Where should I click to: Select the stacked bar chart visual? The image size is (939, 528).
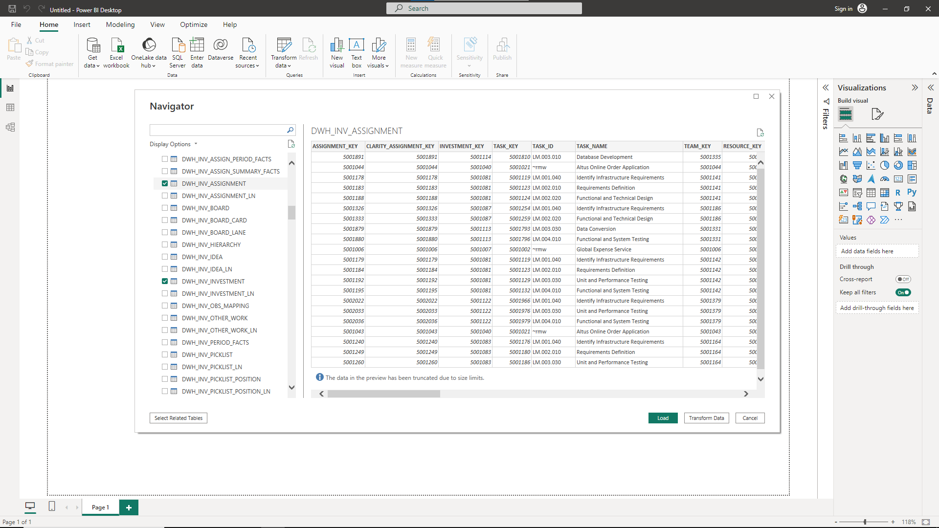coord(844,138)
